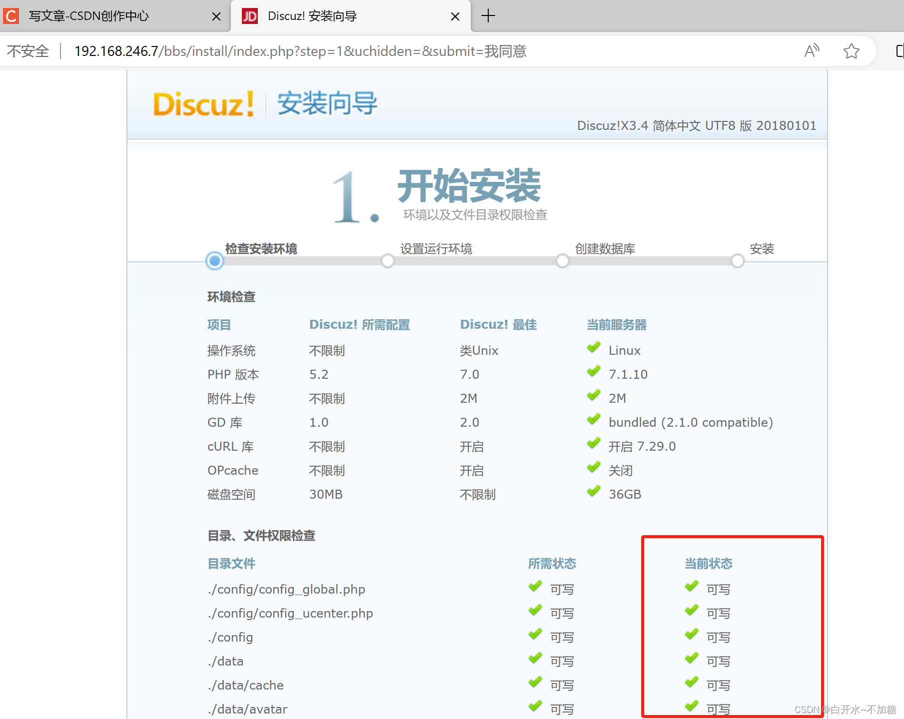
Task: Click the 设置运行环境 step label
Action: [436, 249]
